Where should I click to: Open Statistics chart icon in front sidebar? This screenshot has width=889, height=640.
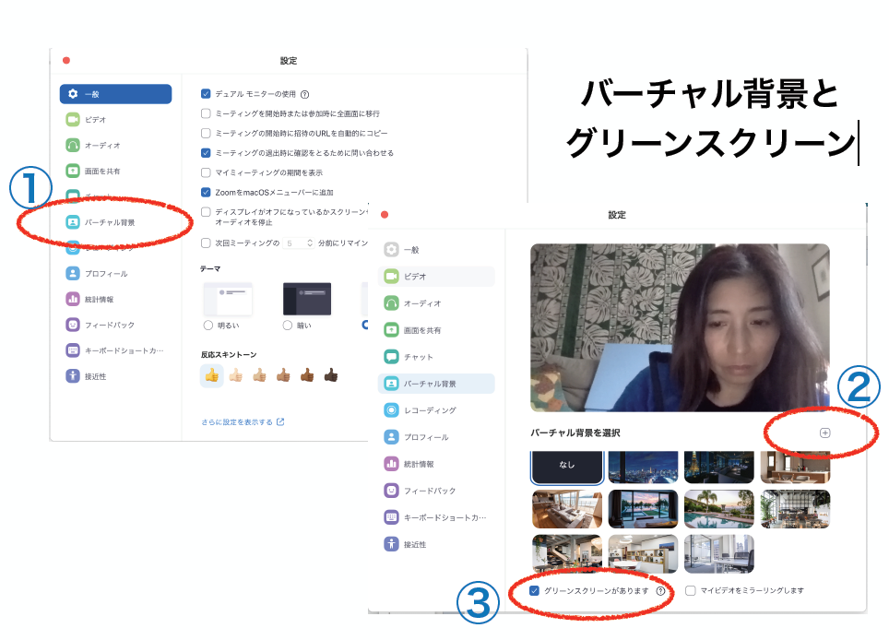click(x=391, y=464)
